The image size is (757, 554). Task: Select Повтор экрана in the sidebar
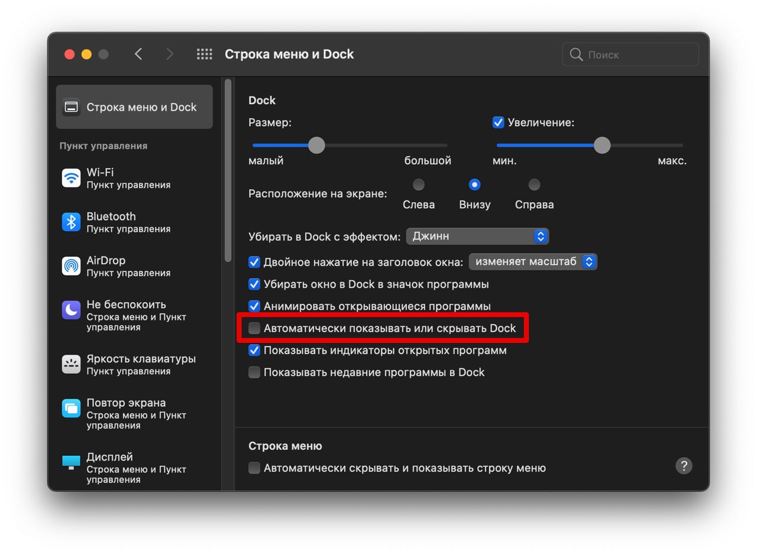[x=134, y=413]
